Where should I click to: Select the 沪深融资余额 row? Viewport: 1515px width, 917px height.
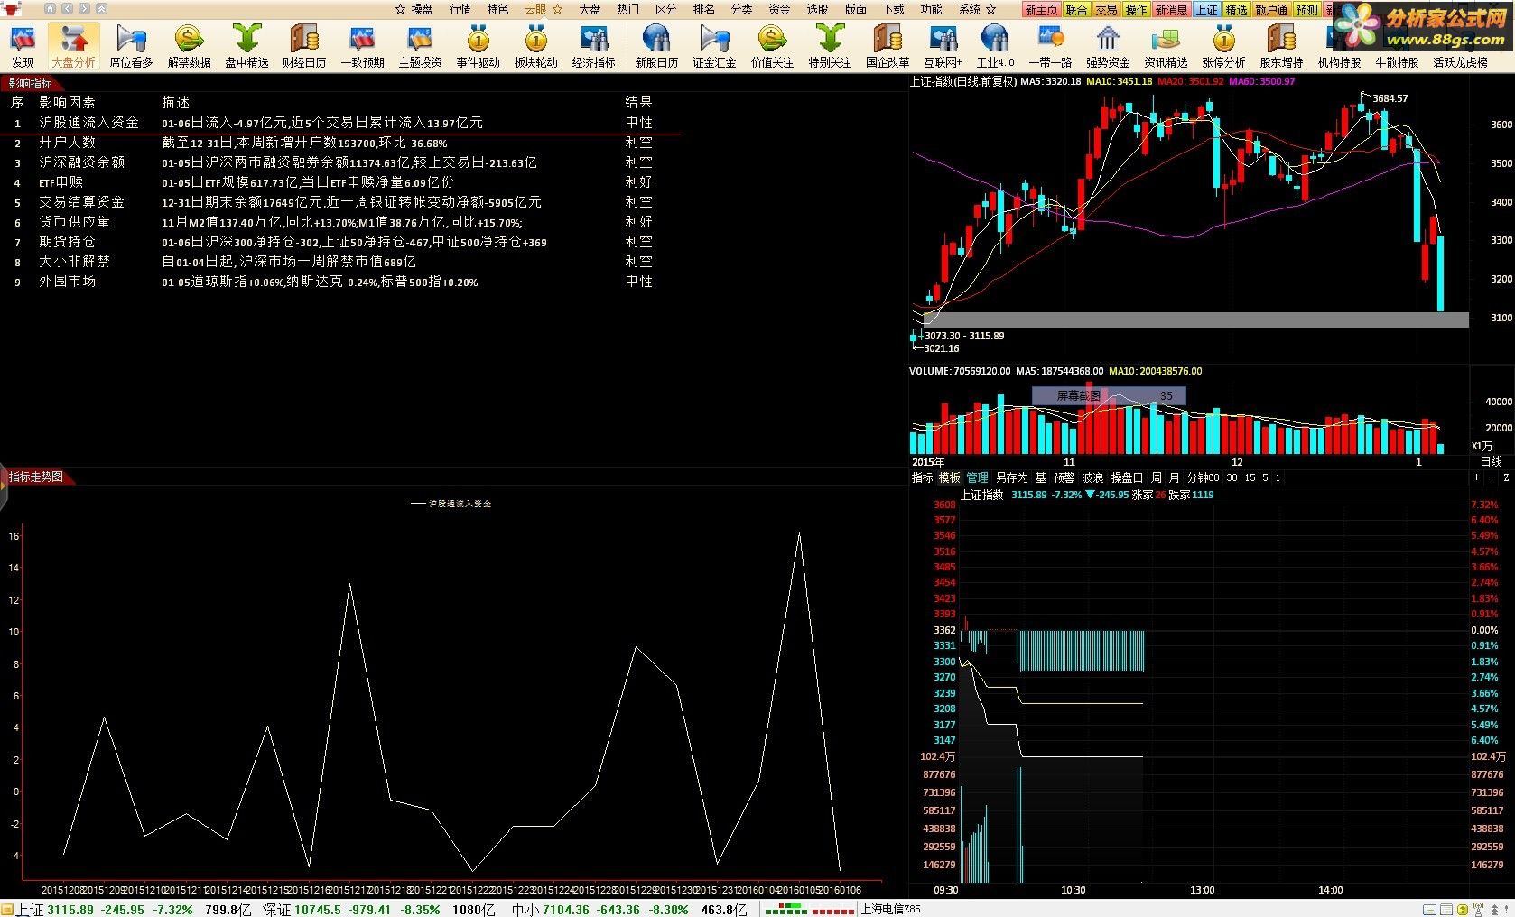[339, 162]
